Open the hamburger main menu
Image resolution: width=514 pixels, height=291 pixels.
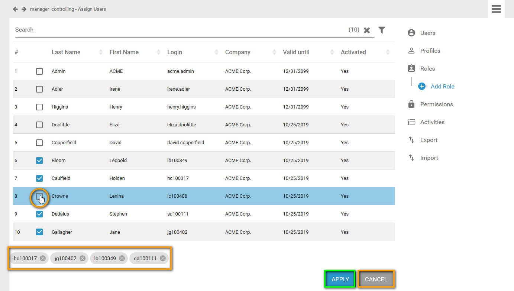496,9
